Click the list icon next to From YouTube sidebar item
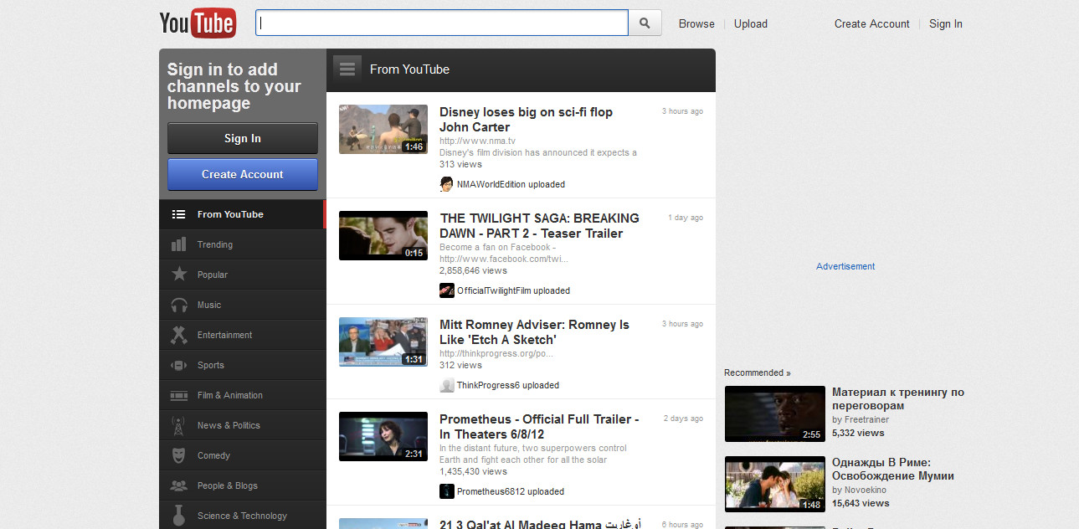This screenshot has width=1079, height=529. coord(178,214)
